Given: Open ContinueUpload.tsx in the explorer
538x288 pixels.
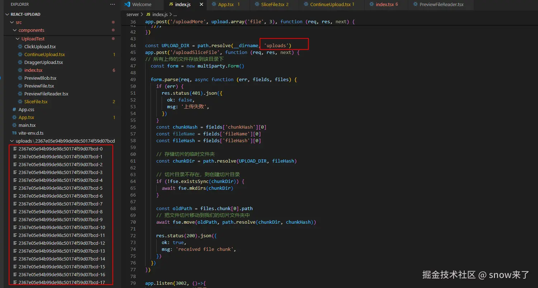Looking at the screenshot, I should point(44,54).
